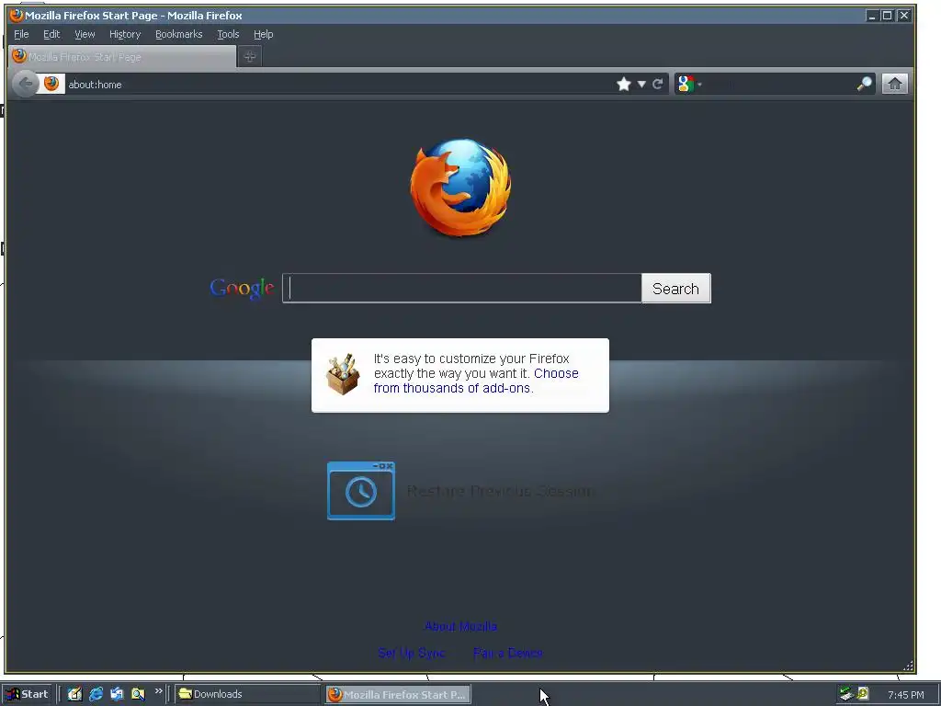
Task: Open the URL history dropdown arrow
Action: [641, 84]
